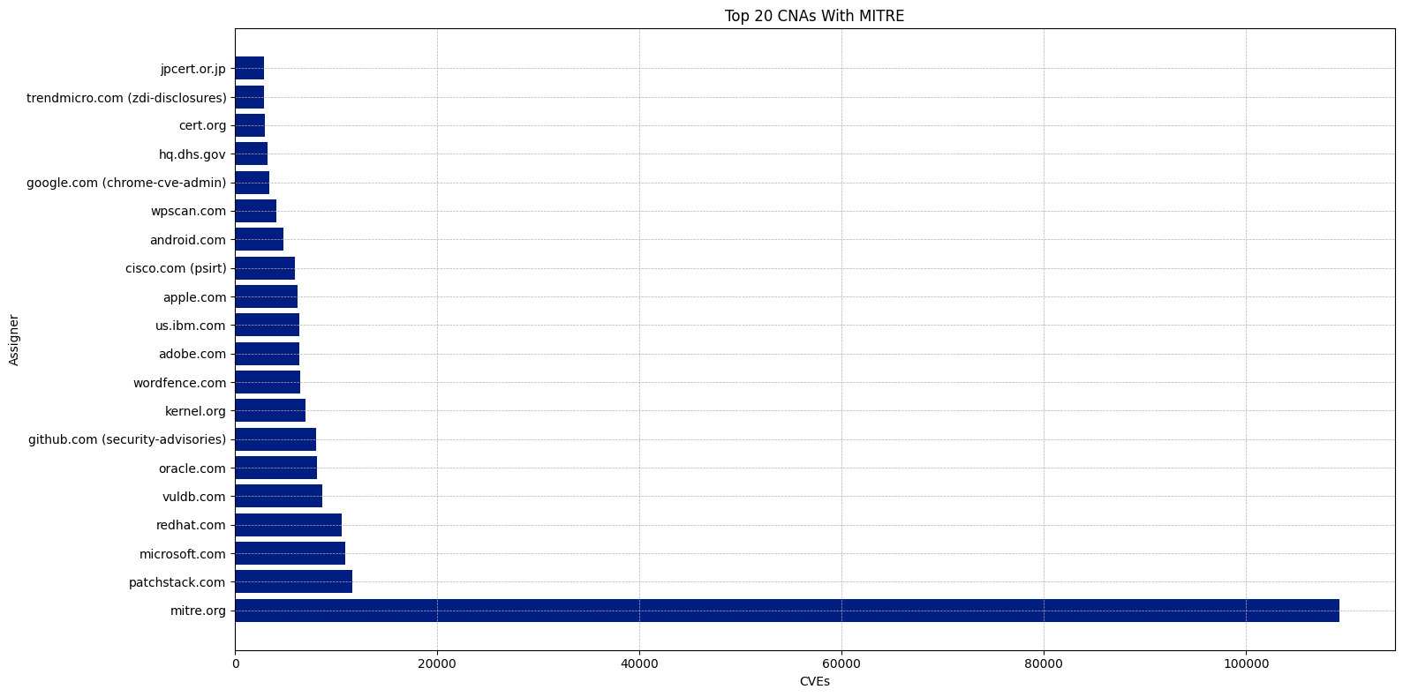Select the 'apple.com' label

point(194,297)
